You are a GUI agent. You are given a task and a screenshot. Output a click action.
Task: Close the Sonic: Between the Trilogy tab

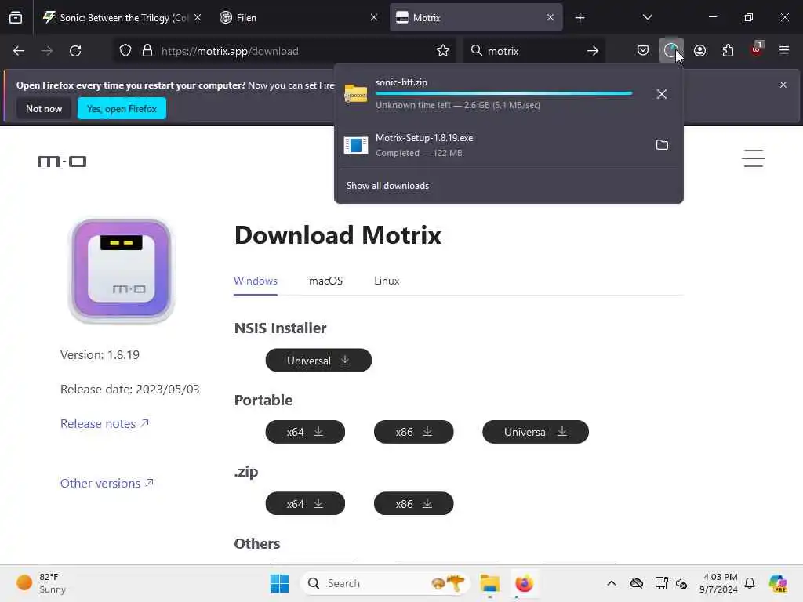pos(198,17)
